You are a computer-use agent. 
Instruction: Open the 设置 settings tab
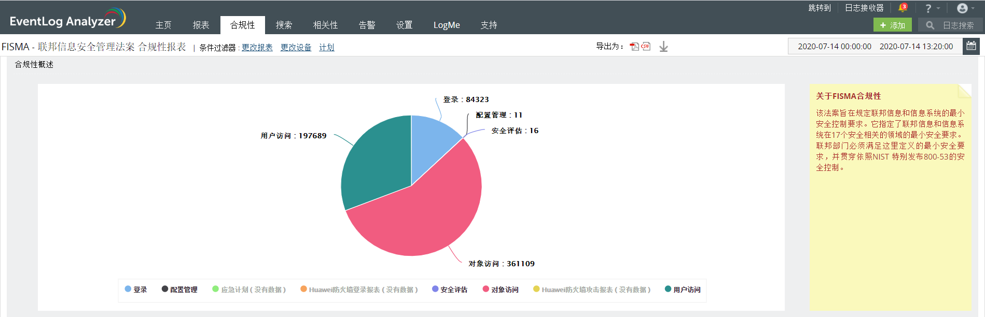pos(404,25)
